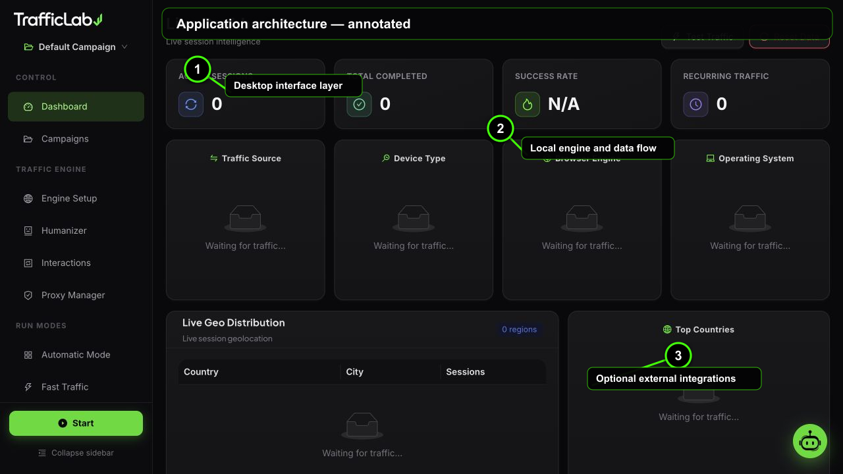Start the traffic run
The image size is (843, 474).
[76, 423]
